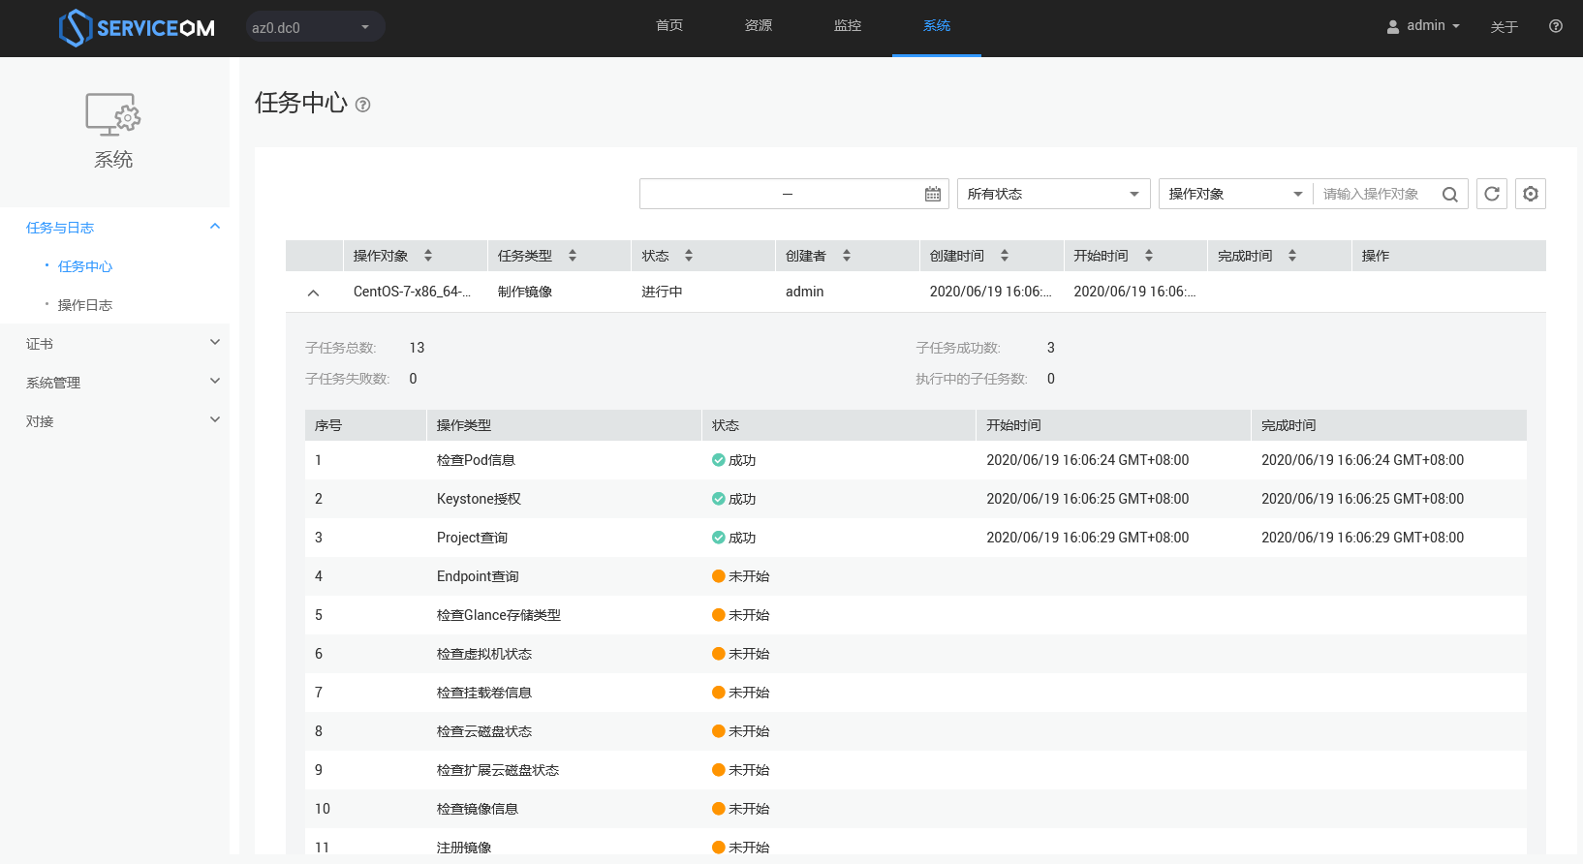This screenshot has height=864, width=1583.
Task: Click Endpoint查询 subtask text
Action: tap(478, 576)
